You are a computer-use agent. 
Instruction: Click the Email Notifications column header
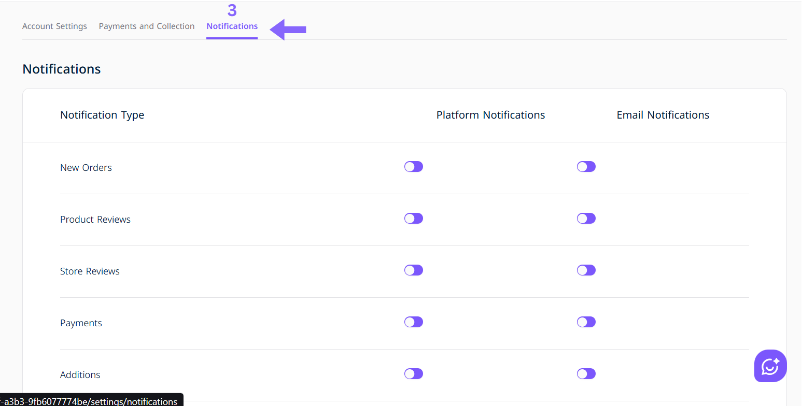663,115
